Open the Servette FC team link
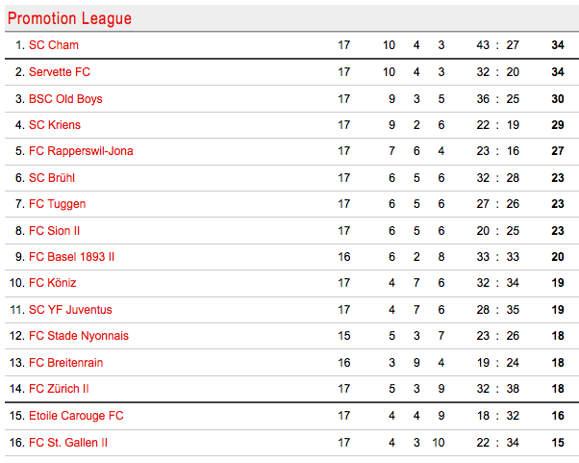The image size is (579, 463). (x=60, y=72)
